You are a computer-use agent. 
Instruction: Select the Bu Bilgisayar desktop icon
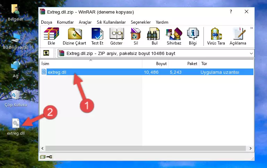(x=15, y=41)
